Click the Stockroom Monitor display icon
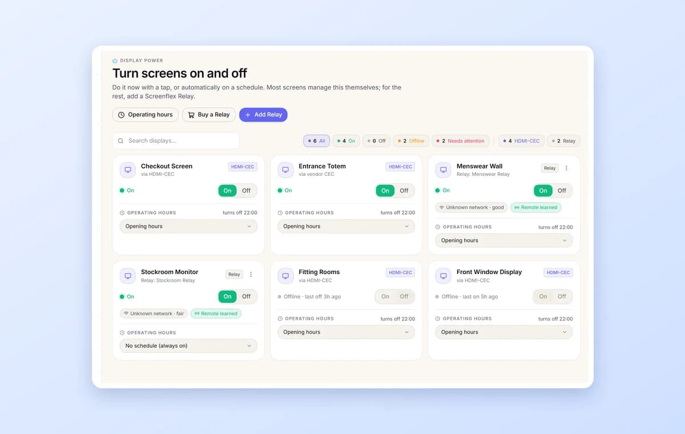The image size is (685, 434). [x=128, y=276]
